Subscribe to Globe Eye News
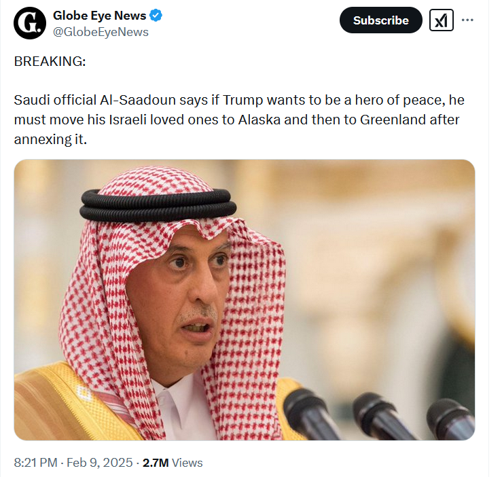The image size is (502, 477). [x=380, y=20]
